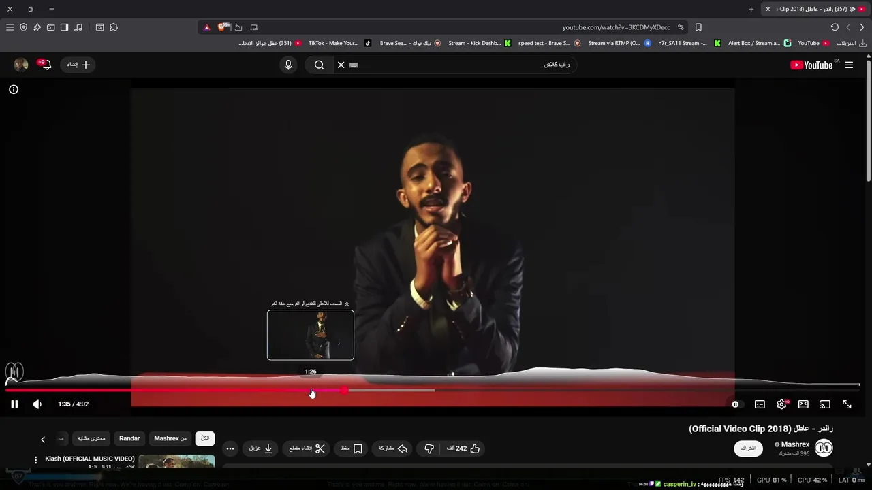Open options menu for Klash video
Image resolution: width=872 pixels, height=490 pixels.
[x=35, y=461]
